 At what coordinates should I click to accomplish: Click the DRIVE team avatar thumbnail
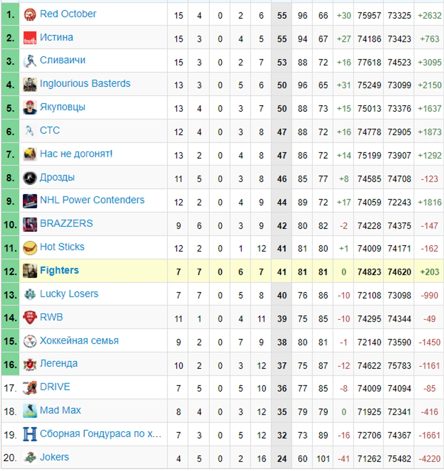[30, 388]
